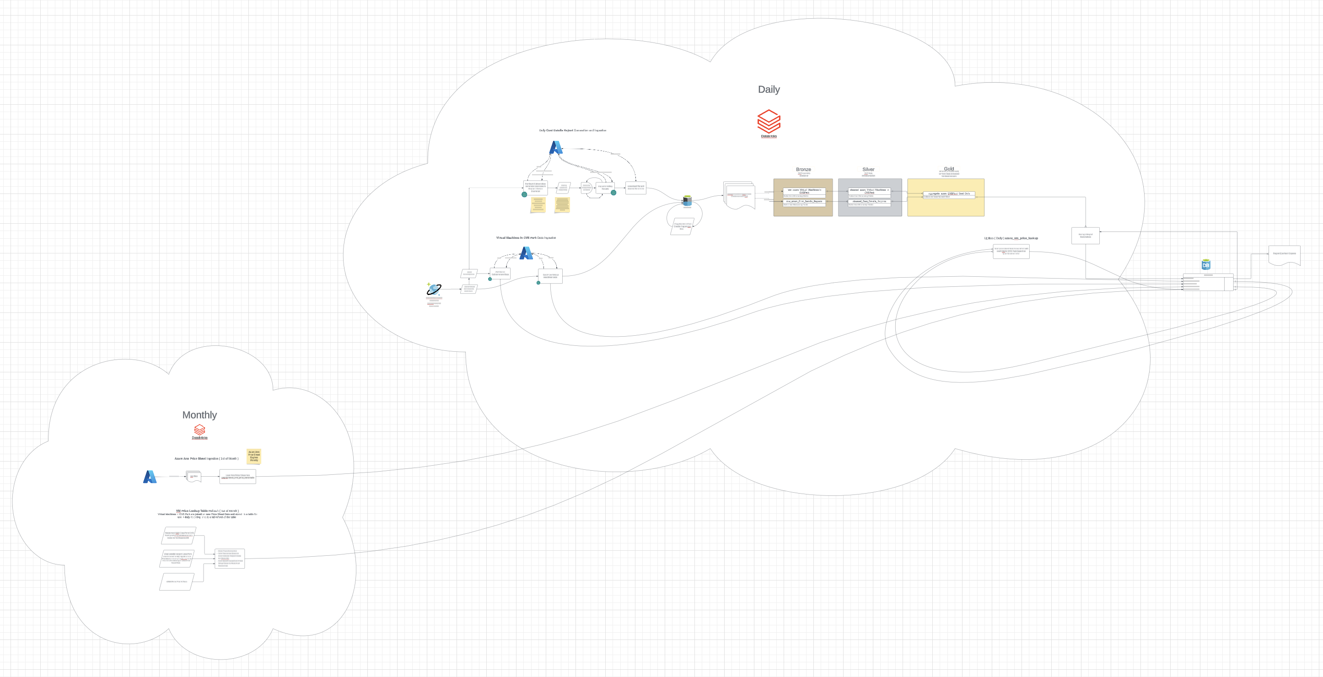Select the tan Bronze container box
The width and height of the screenshot is (1323, 677).
tap(803, 211)
